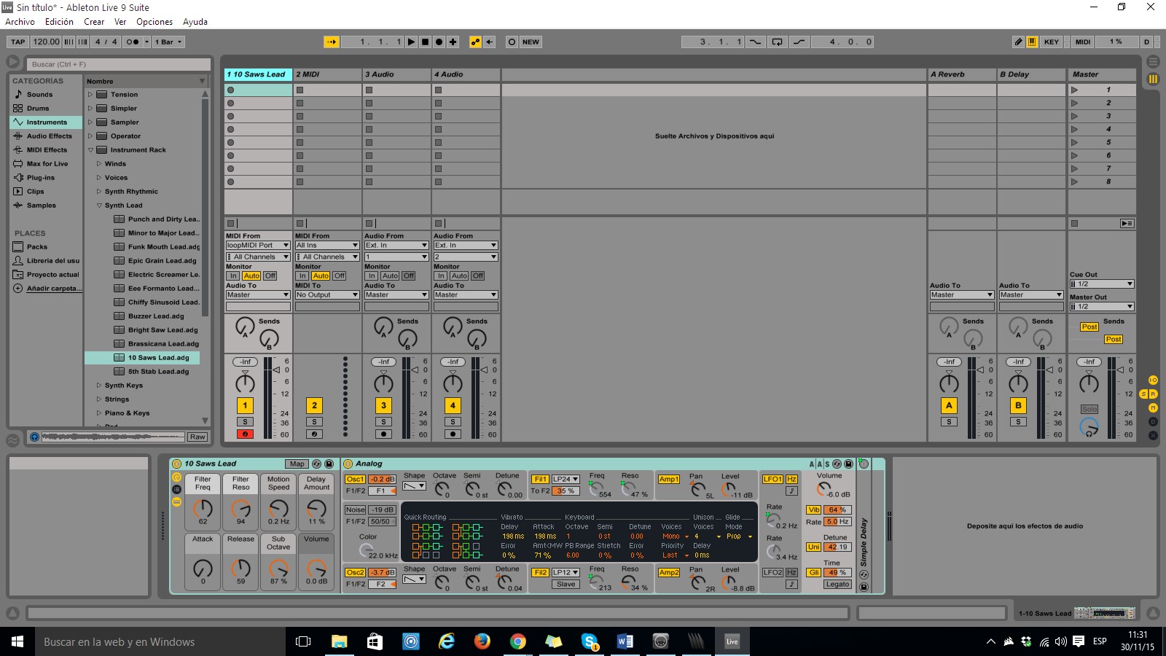Open Cue Out 1/2 dropdown
The image size is (1166, 656).
click(x=1101, y=284)
